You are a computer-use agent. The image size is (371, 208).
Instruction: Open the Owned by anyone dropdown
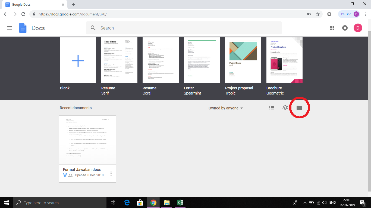226,108
